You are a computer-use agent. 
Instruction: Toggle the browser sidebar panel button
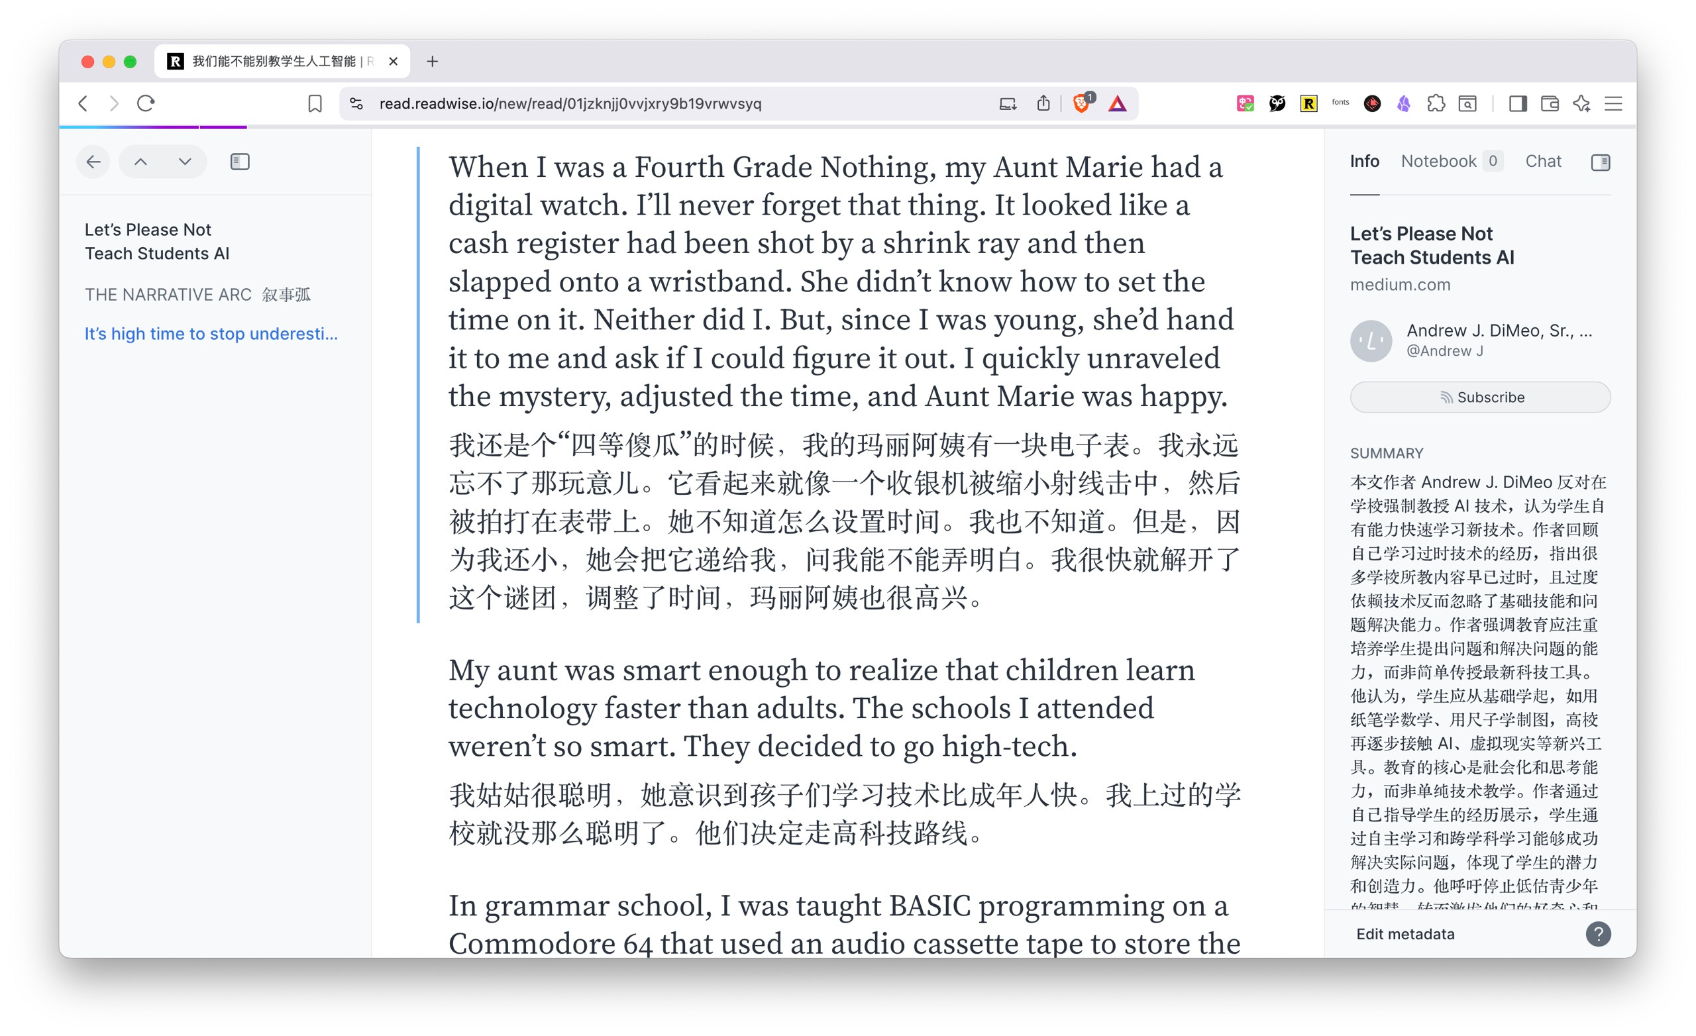(1518, 103)
